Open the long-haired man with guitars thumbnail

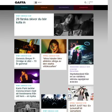pos(81,94)
